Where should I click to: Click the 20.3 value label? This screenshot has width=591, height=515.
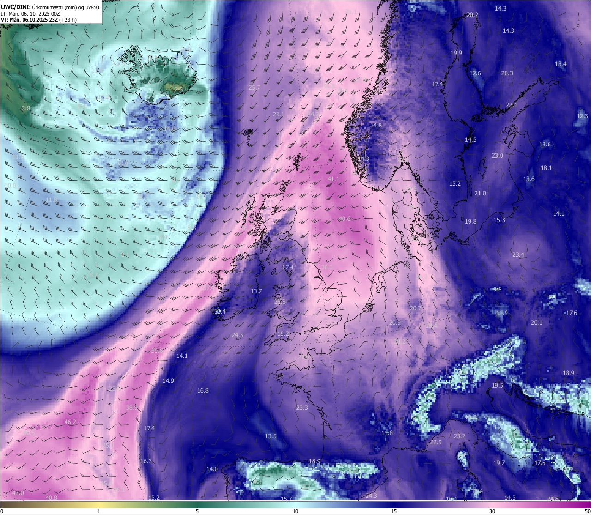click(507, 73)
